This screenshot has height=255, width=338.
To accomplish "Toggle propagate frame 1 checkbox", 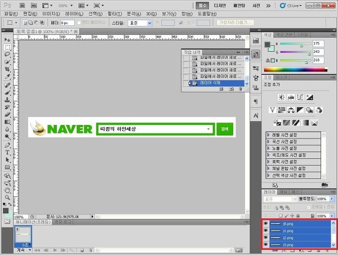I will click(309, 207).
